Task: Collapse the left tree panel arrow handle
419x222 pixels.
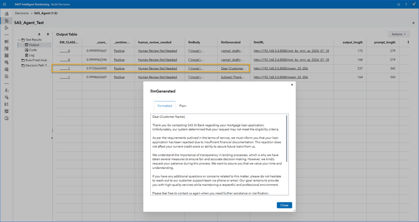Action: [x=52, y=138]
